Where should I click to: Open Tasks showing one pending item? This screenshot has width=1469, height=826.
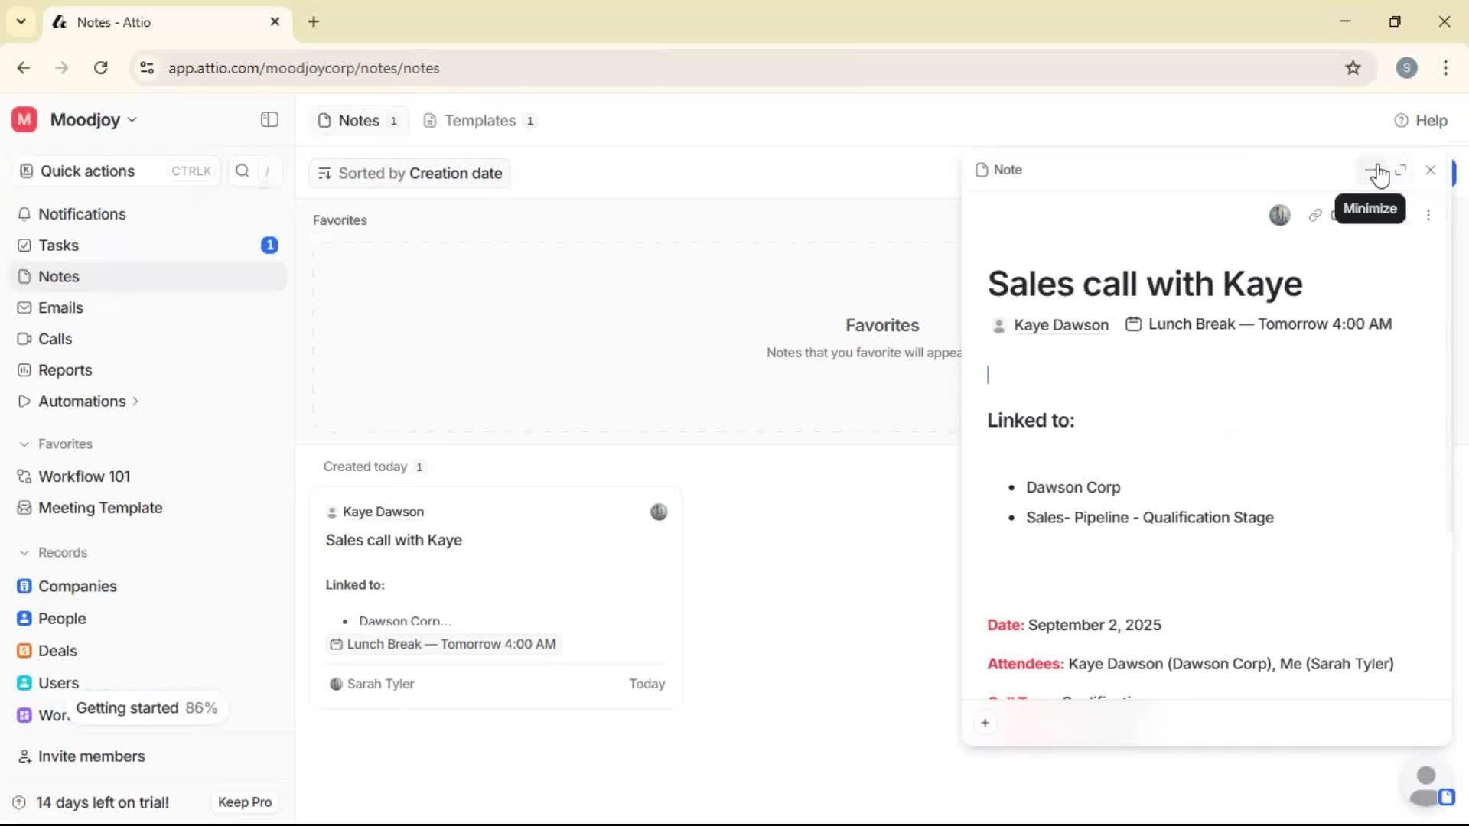57,245
